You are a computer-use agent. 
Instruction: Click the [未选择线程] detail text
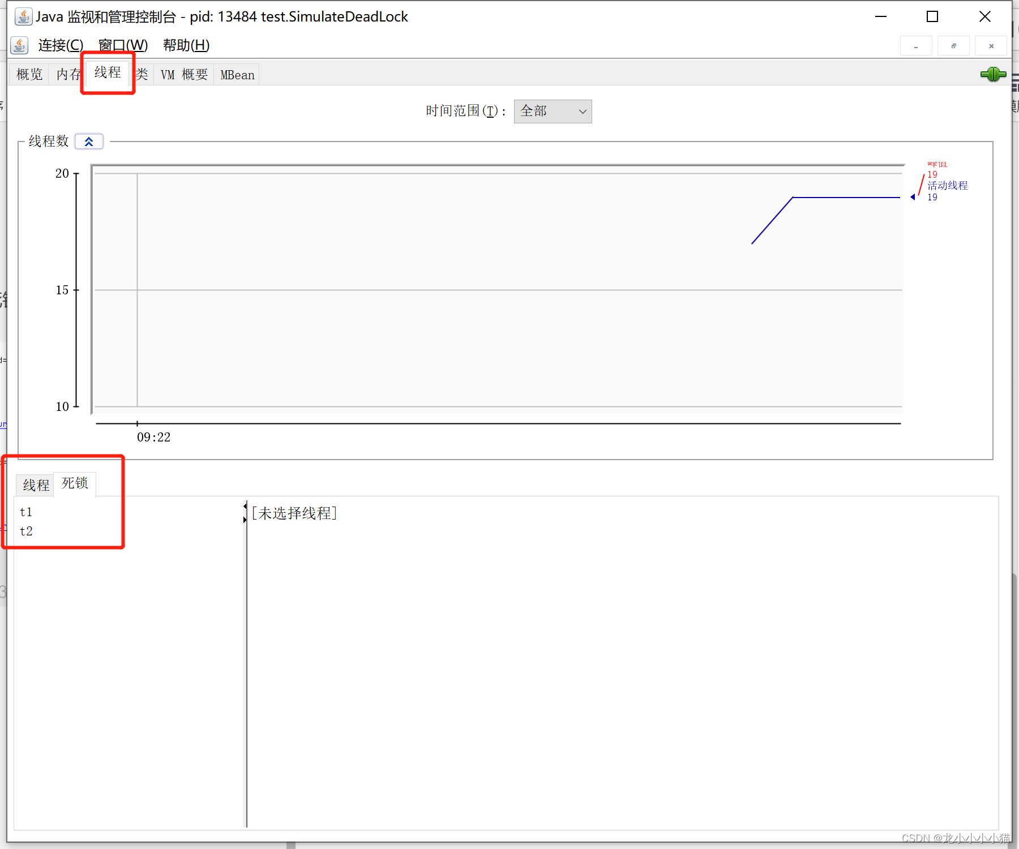(x=294, y=513)
